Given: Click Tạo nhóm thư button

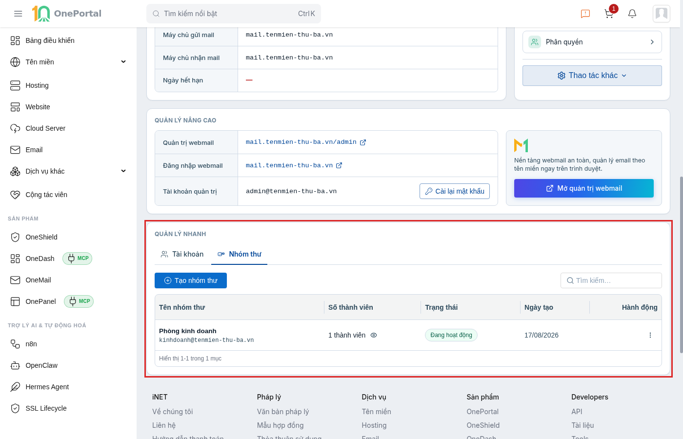Looking at the screenshot, I should coord(191,280).
